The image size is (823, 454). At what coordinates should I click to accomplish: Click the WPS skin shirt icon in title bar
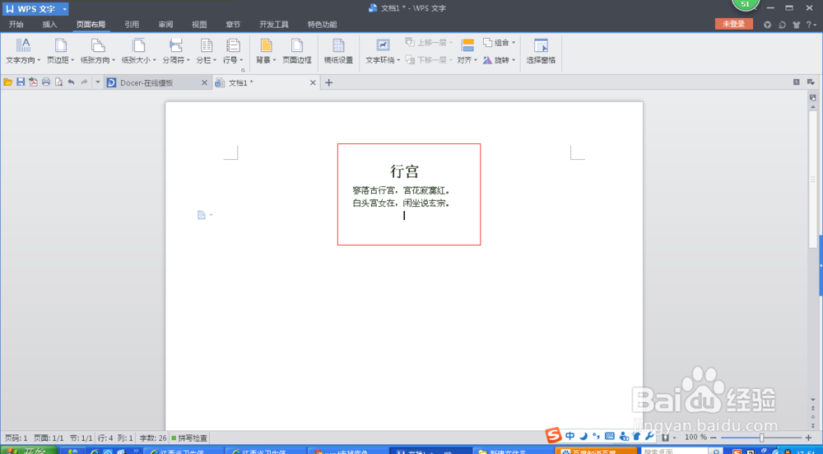coord(796,25)
